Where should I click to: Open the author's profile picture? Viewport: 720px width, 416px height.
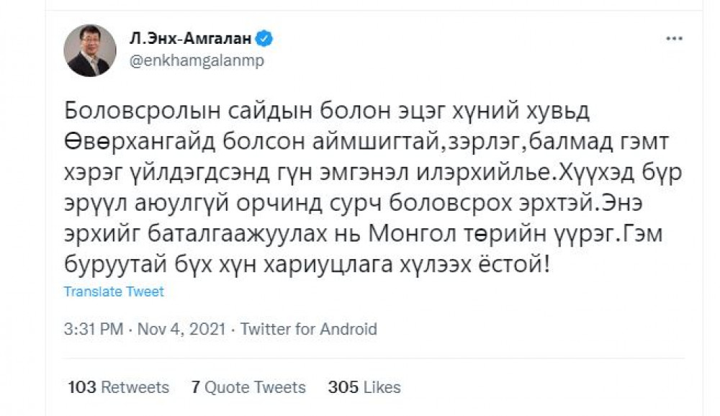[x=90, y=50]
